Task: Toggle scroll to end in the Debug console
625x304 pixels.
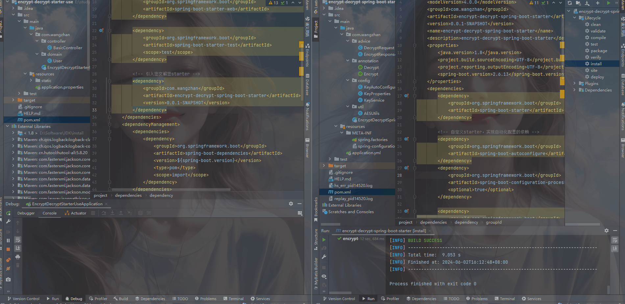Action: 18,248
